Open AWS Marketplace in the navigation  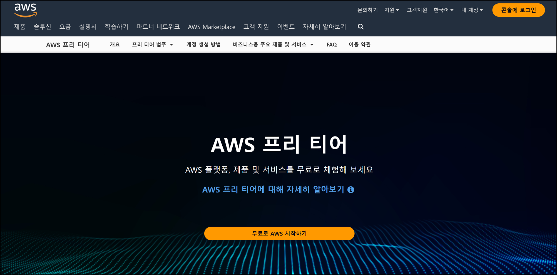(x=212, y=27)
